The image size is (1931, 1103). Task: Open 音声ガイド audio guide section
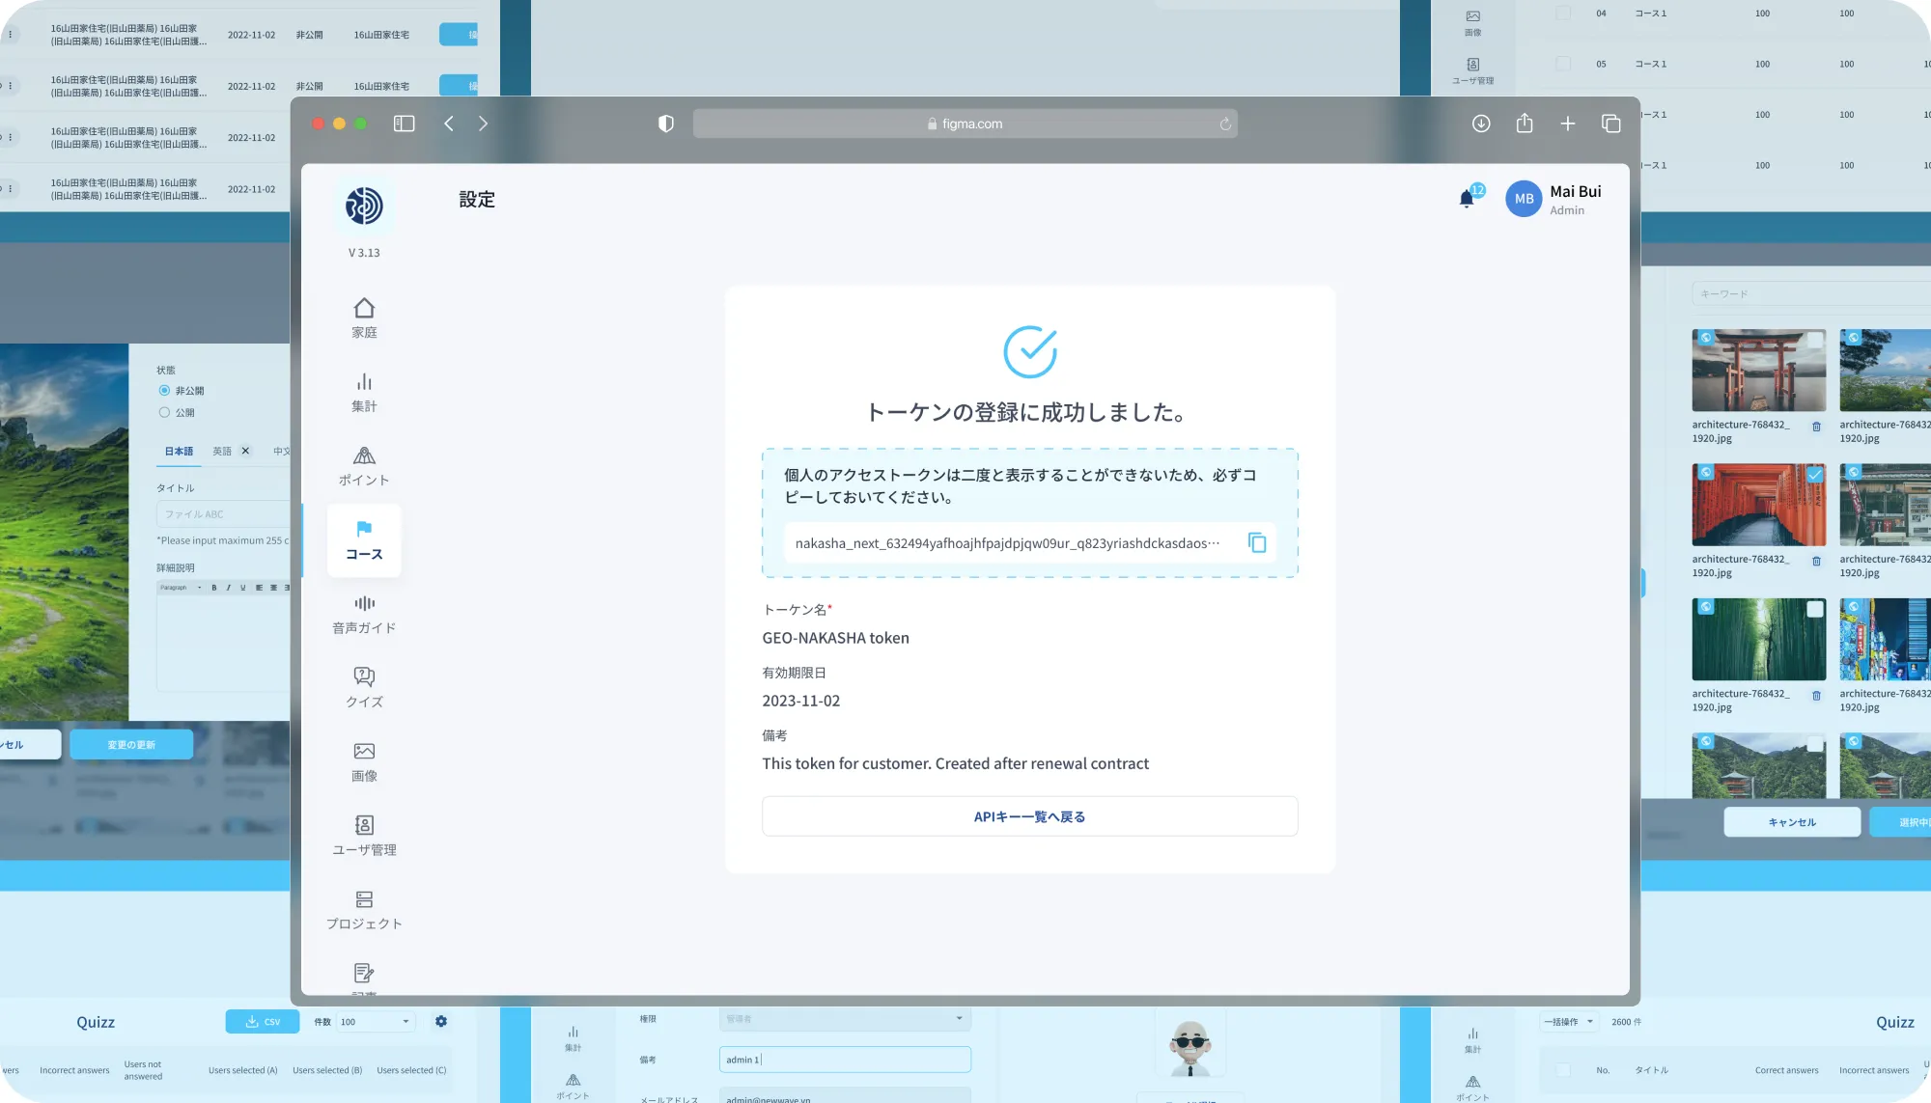coord(364,614)
